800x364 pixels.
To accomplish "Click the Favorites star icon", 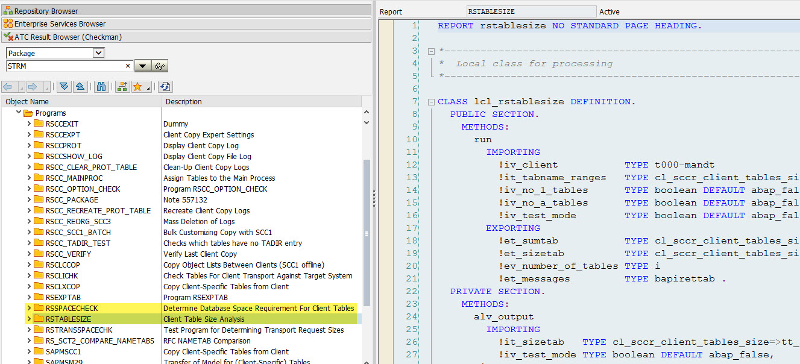I will (138, 87).
